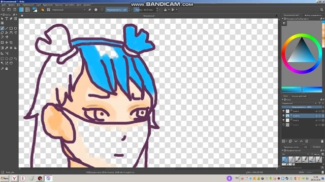
Task: Add a new paint layer
Action: [283, 142]
